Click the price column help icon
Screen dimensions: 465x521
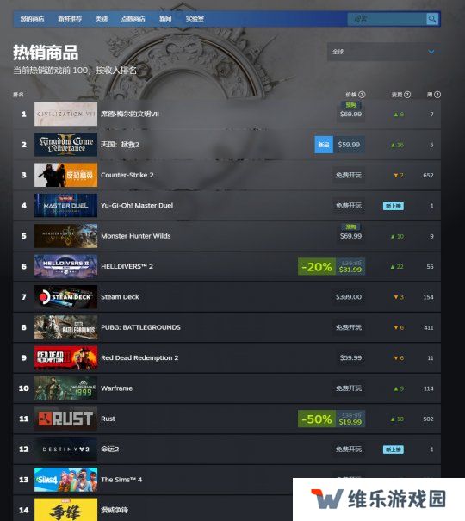click(x=362, y=95)
